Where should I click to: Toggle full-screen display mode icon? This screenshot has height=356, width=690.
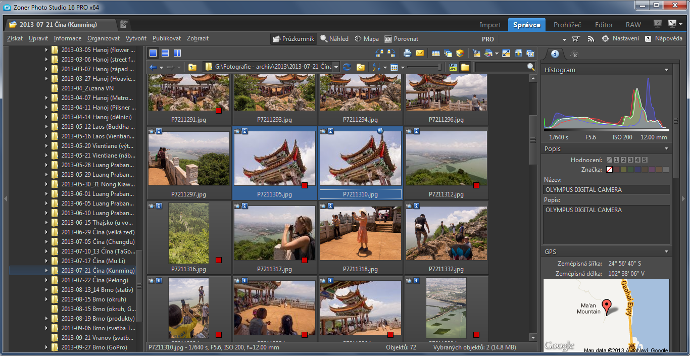(672, 24)
